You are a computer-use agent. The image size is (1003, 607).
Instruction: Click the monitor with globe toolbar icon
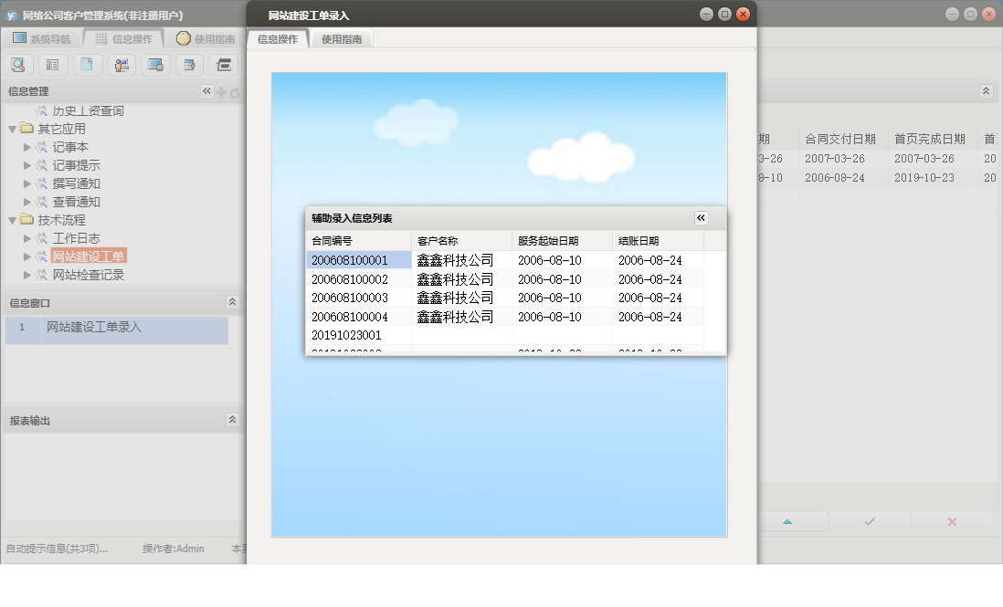(155, 65)
